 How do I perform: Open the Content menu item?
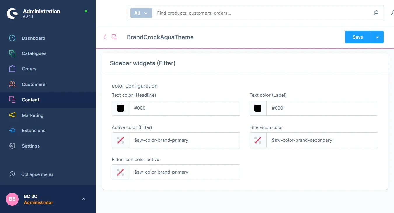click(30, 100)
